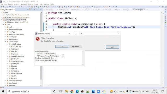Click the toolbar Search magnifier icon

click(159, 7)
